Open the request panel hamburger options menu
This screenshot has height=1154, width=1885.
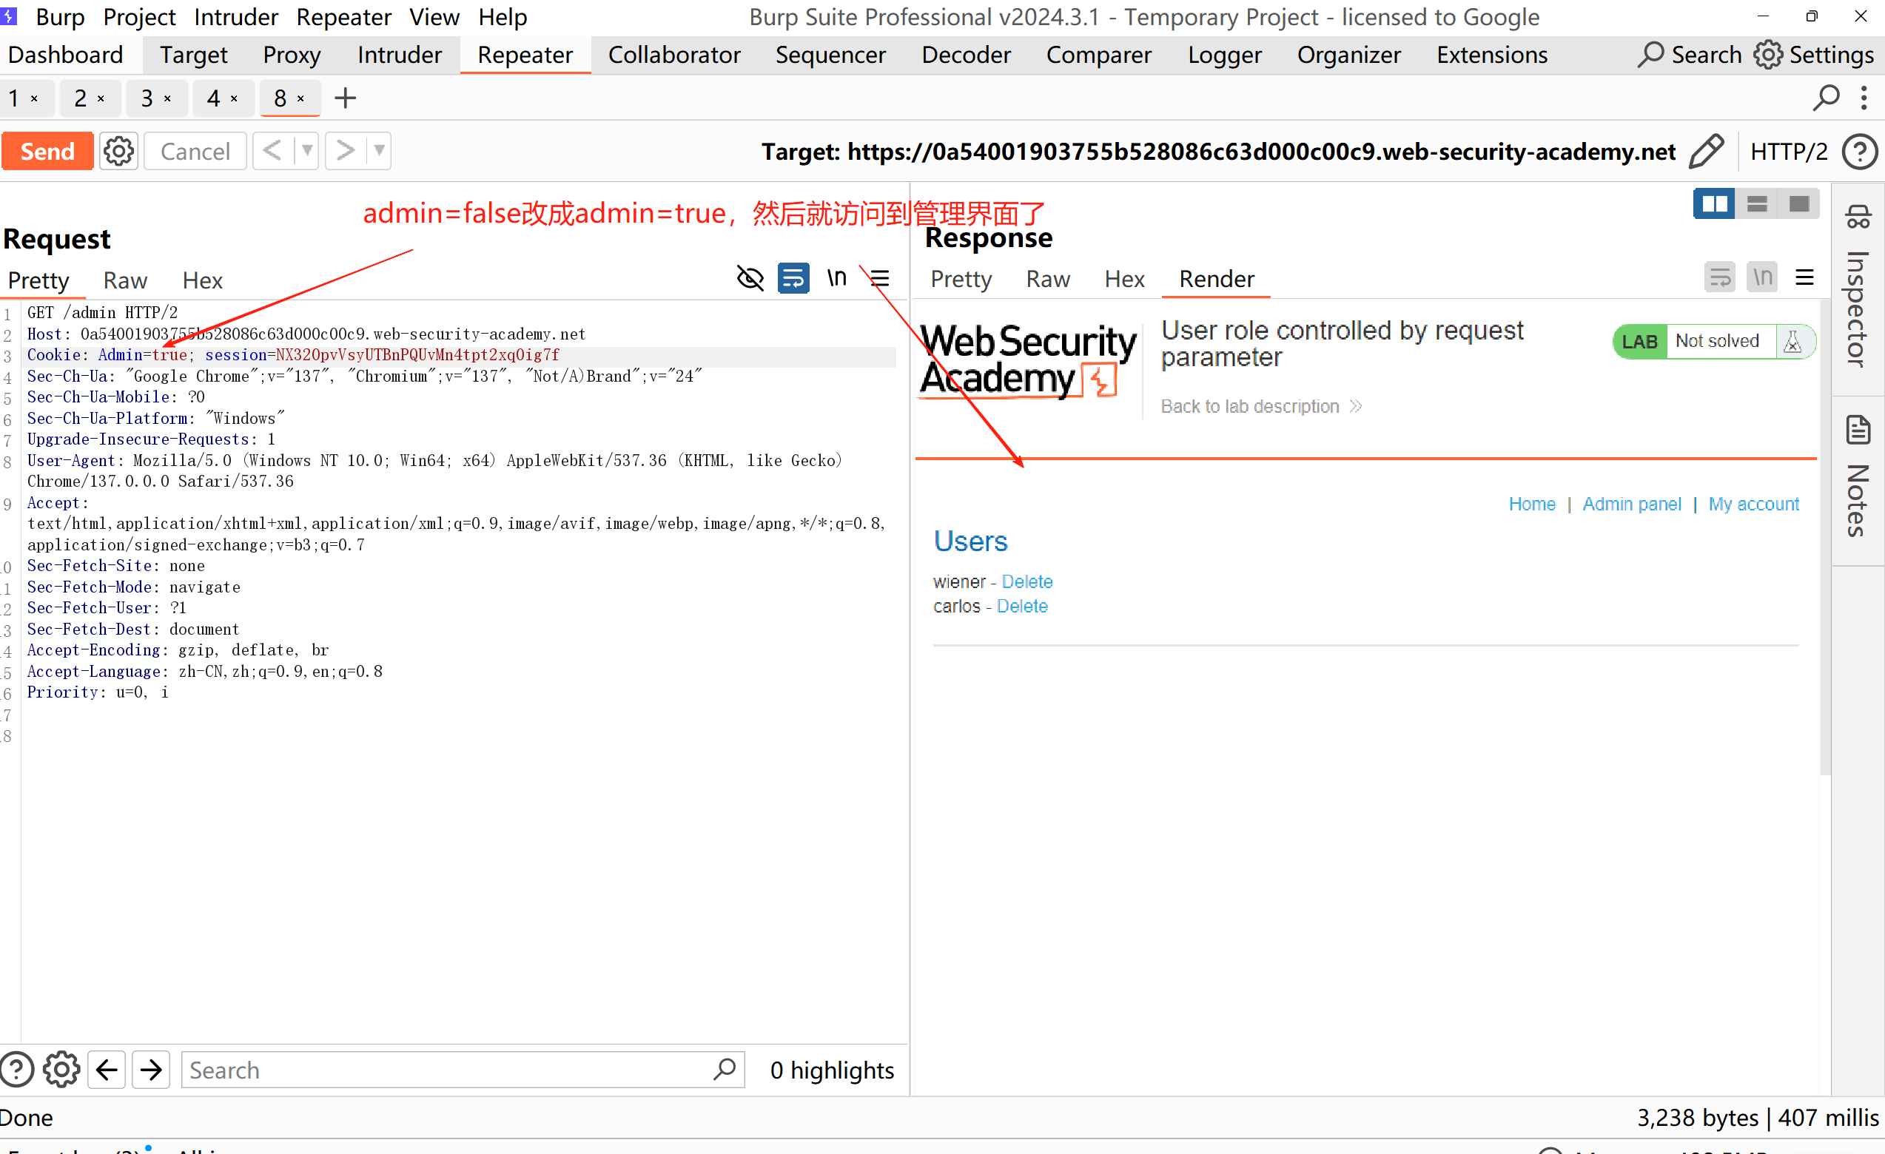click(880, 278)
